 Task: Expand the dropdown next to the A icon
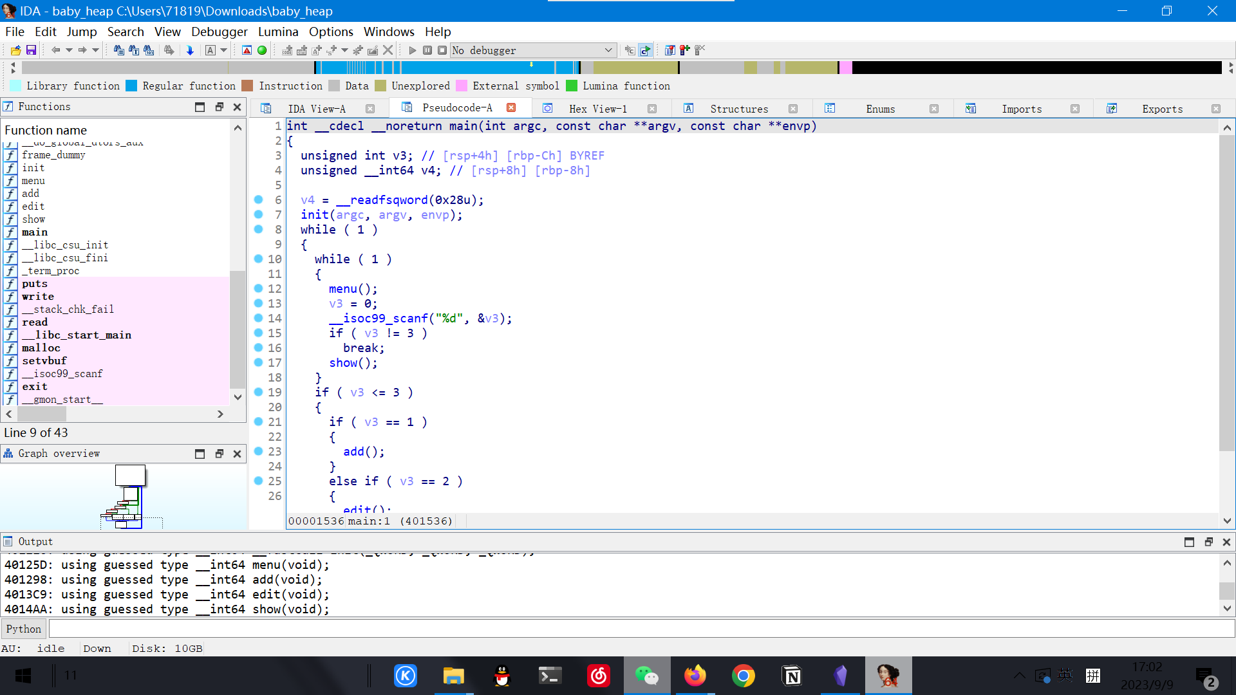point(223,50)
